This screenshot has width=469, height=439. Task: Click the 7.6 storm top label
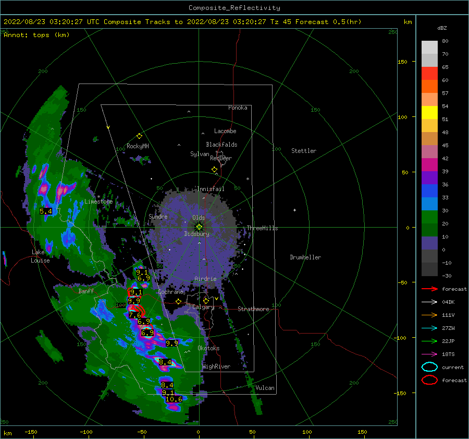click(135, 315)
